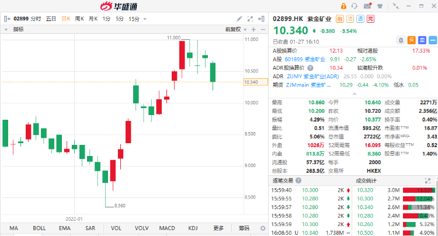Select the 15:59:40 trade row
Image resolution: width=438 pixels, height=236 pixels.
coord(311,190)
